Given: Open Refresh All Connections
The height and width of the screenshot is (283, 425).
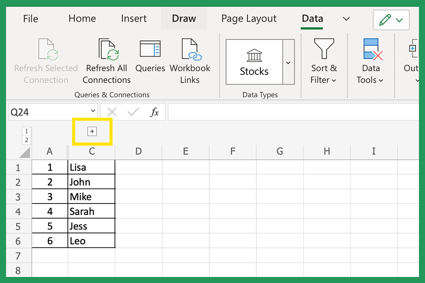Looking at the screenshot, I should click(106, 60).
